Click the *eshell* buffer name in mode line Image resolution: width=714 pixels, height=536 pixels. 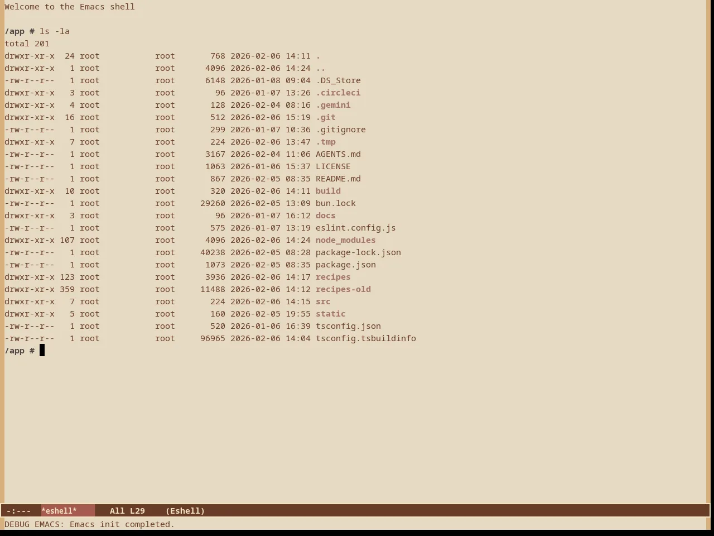(x=59, y=511)
